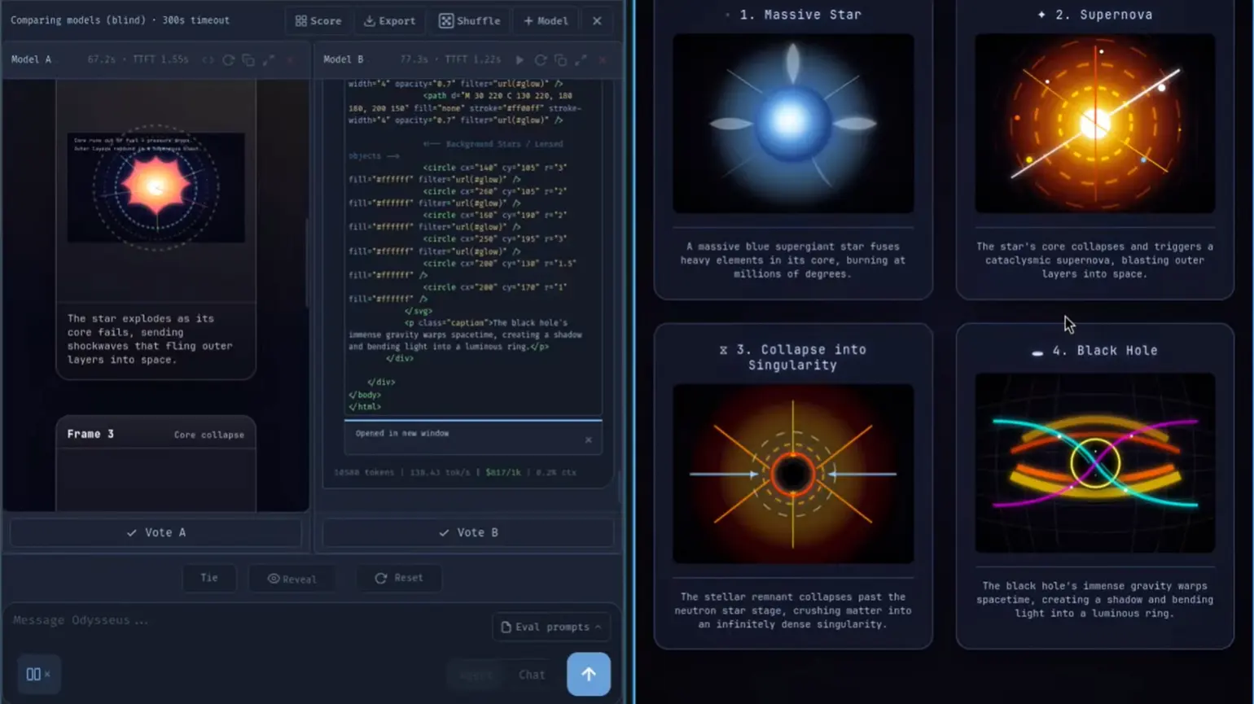Viewport: 1254px width, 704px height.
Task: Focus the Message Odysseus input field
Action: click(x=244, y=620)
